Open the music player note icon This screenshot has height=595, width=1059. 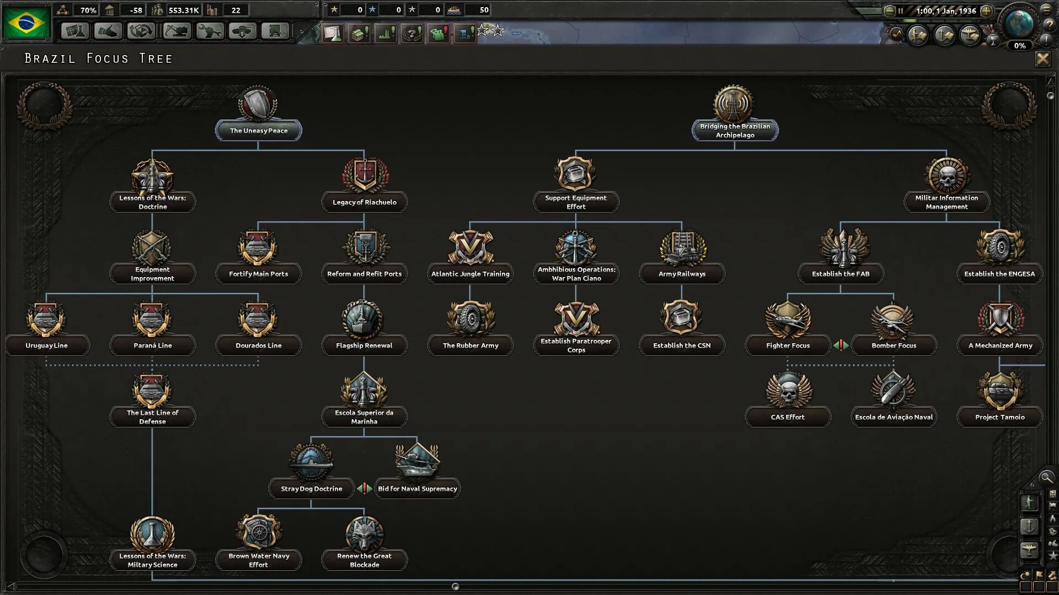(896, 35)
